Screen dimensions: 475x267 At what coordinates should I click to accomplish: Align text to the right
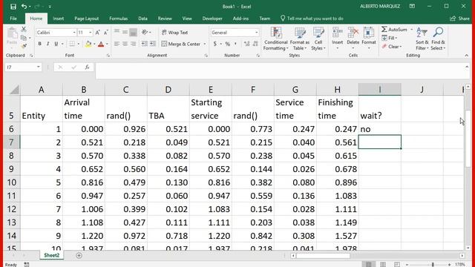(133, 44)
